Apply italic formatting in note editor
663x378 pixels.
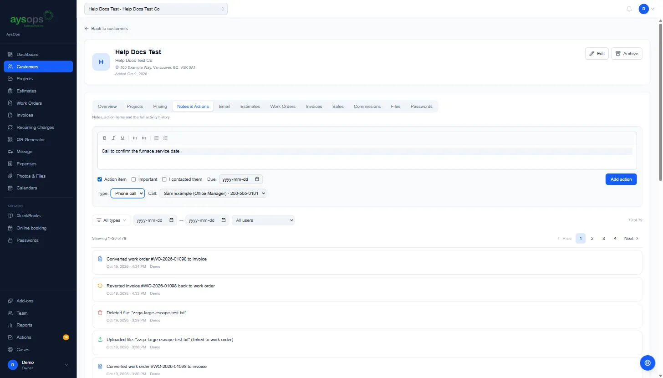point(113,138)
